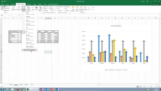Expand Ajustar área de impresión launcher
The width and height of the screenshot is (161, 91).
(x=55, y=13)
